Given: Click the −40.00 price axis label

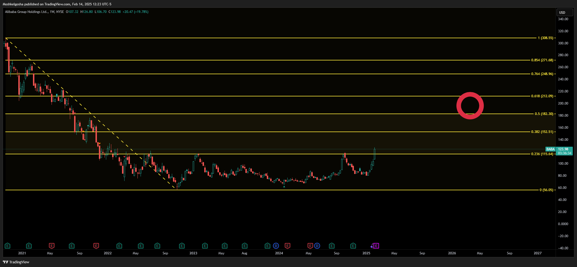Looking at the screenshot, I should [x=563, y=248].
